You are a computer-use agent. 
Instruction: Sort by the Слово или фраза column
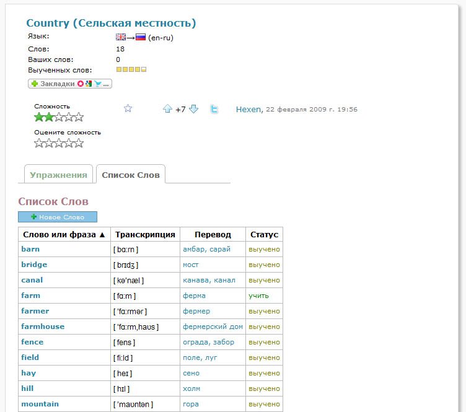pyautogui.click(x=64, y=235)
